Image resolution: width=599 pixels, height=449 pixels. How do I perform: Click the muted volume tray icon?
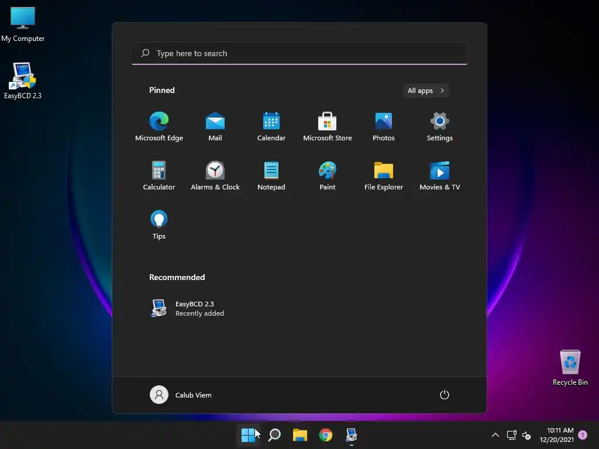[526, 435]
